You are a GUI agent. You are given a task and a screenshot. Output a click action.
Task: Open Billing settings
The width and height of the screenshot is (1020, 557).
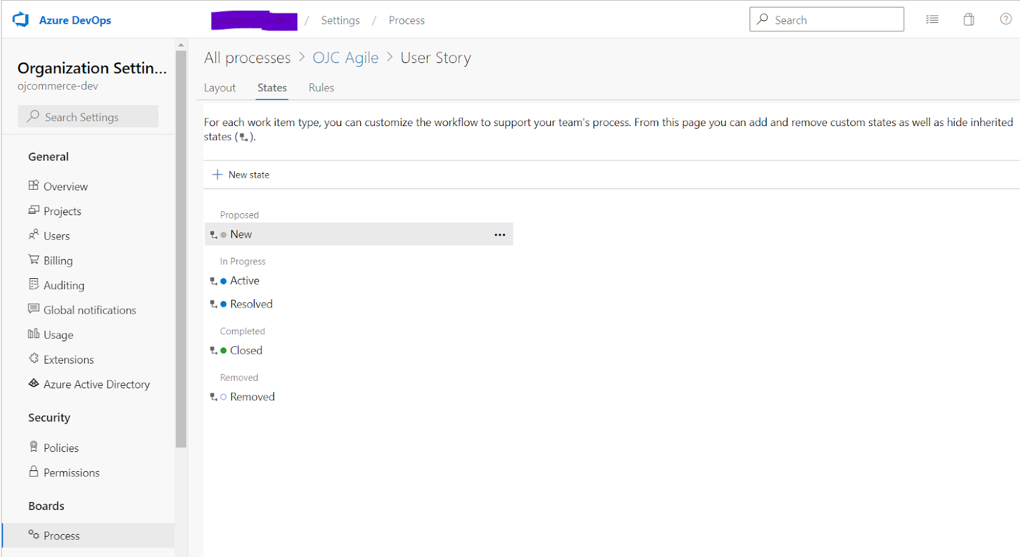[x=58, y=261]
